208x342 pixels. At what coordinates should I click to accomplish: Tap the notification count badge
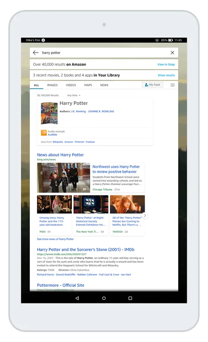pos(43,40)
